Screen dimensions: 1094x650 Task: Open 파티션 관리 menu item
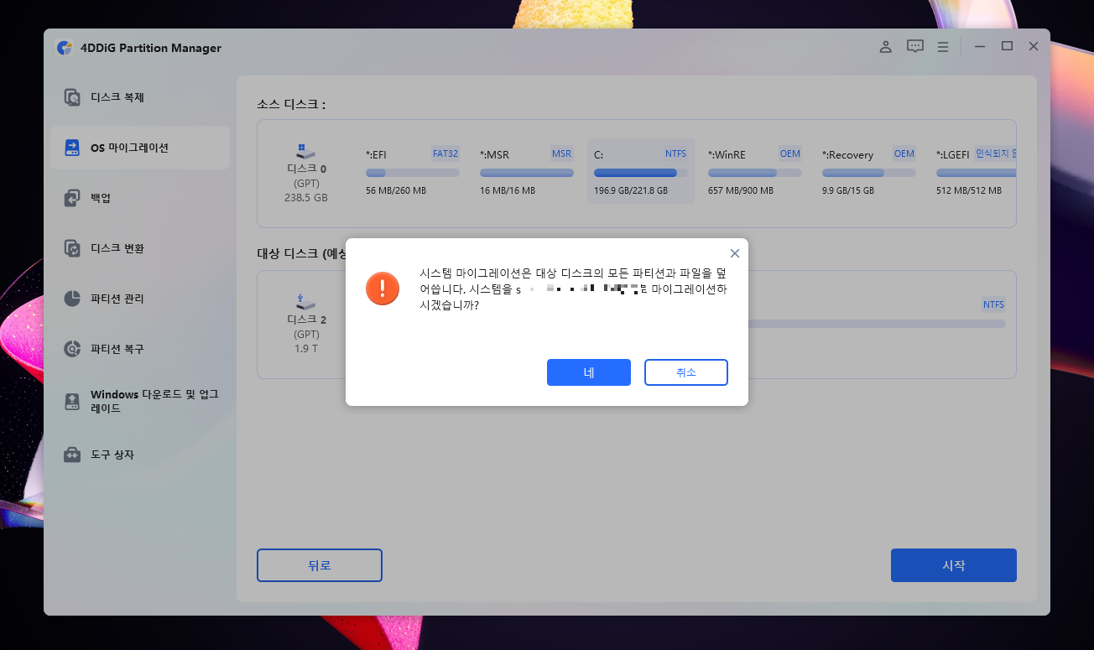pos(140,299)
